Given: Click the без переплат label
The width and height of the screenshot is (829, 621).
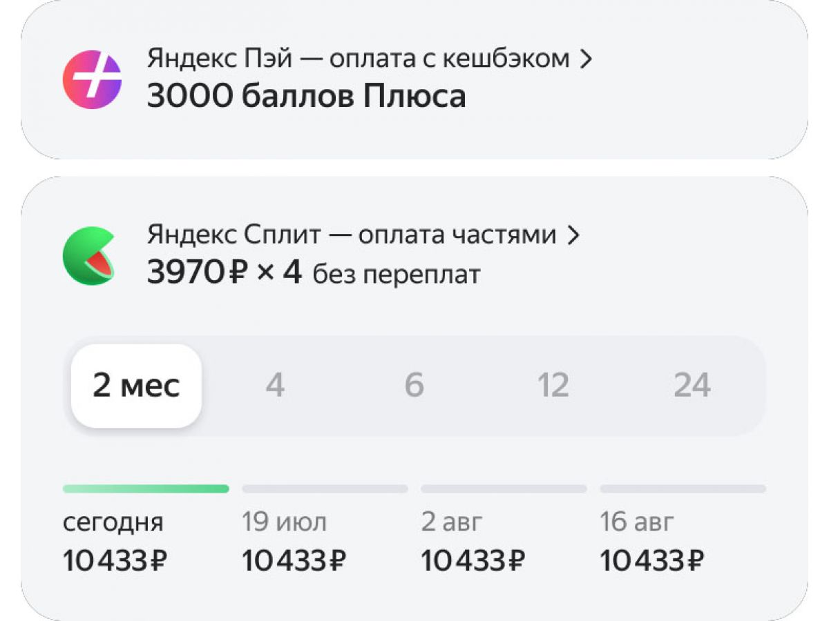Looking at the screenshot, I should click(x=396, y=275).
